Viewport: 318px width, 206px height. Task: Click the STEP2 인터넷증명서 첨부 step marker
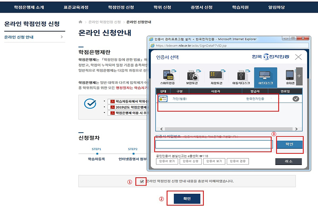[x=134, y=154]
